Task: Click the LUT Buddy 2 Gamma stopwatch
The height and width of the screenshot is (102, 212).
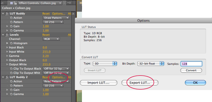Action: pyautogui.click(x=12, y=94)
